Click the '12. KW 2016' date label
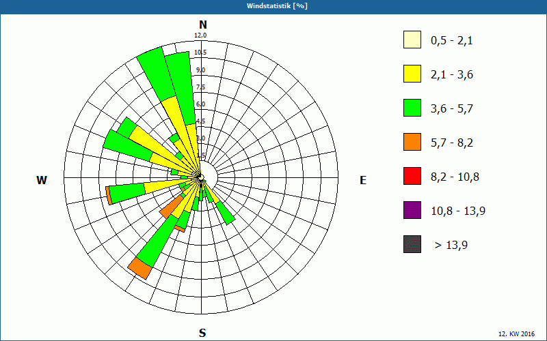The height and width of the screenshot is (341, 547). pyautogui.click(x=516, y=334)
